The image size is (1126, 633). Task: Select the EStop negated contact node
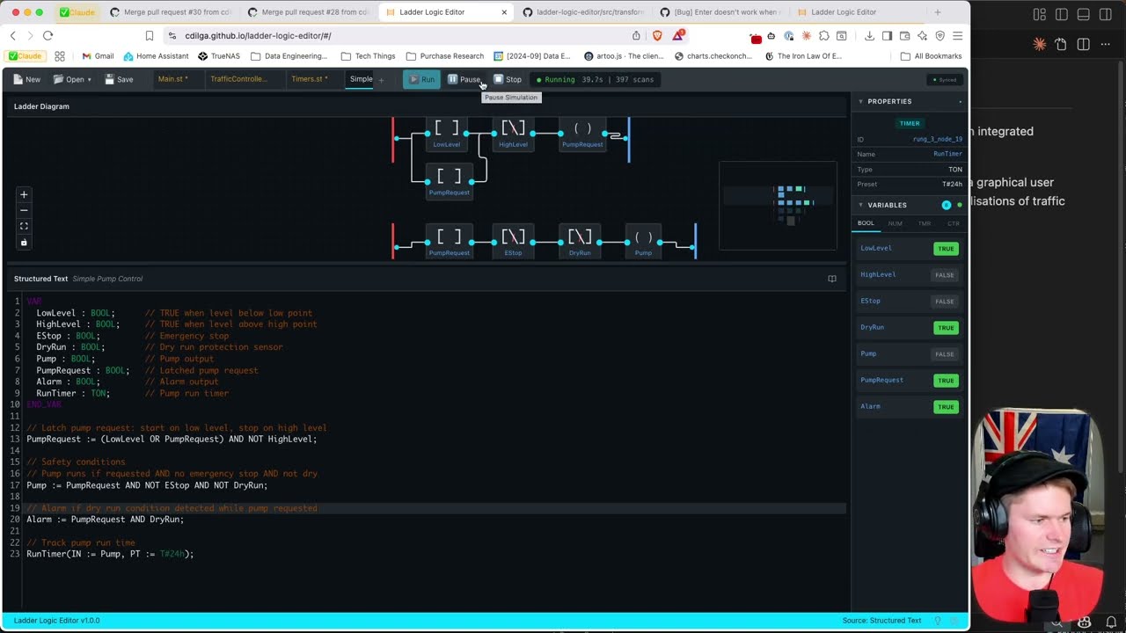click(x=513, y=241)
